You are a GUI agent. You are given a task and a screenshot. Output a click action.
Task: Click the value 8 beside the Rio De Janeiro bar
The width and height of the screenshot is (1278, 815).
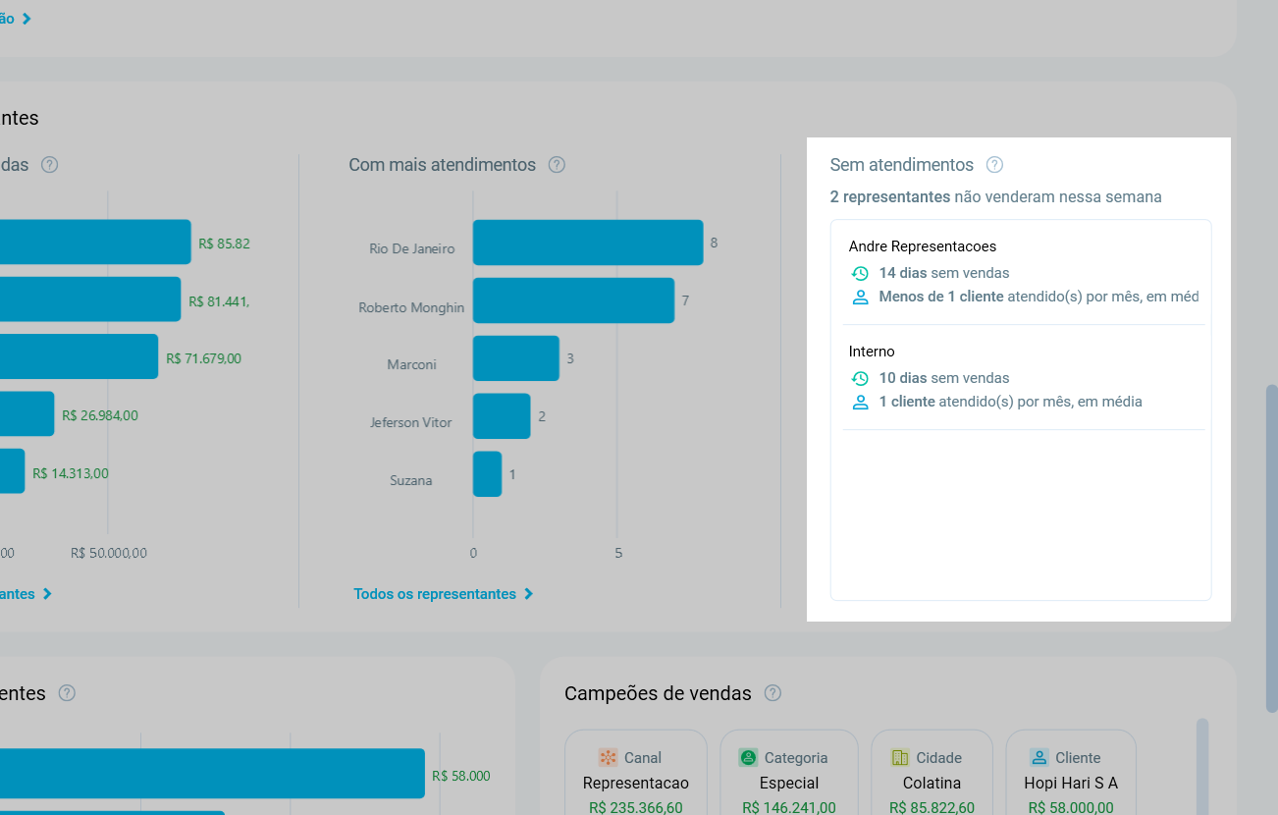click(714, 242)
